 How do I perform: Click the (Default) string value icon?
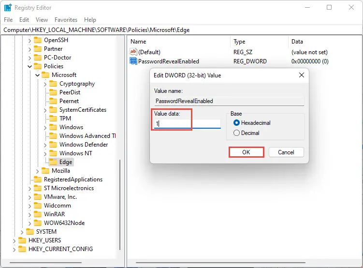133,52
